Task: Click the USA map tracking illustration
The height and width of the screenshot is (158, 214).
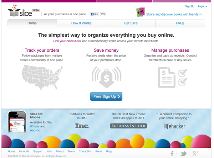Action: click(x=42, y=77)
